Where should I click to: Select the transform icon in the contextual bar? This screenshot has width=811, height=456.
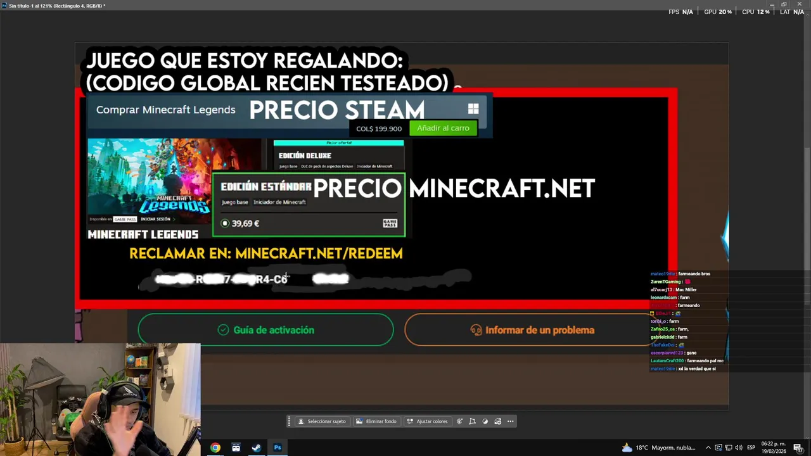click(472, 421)
